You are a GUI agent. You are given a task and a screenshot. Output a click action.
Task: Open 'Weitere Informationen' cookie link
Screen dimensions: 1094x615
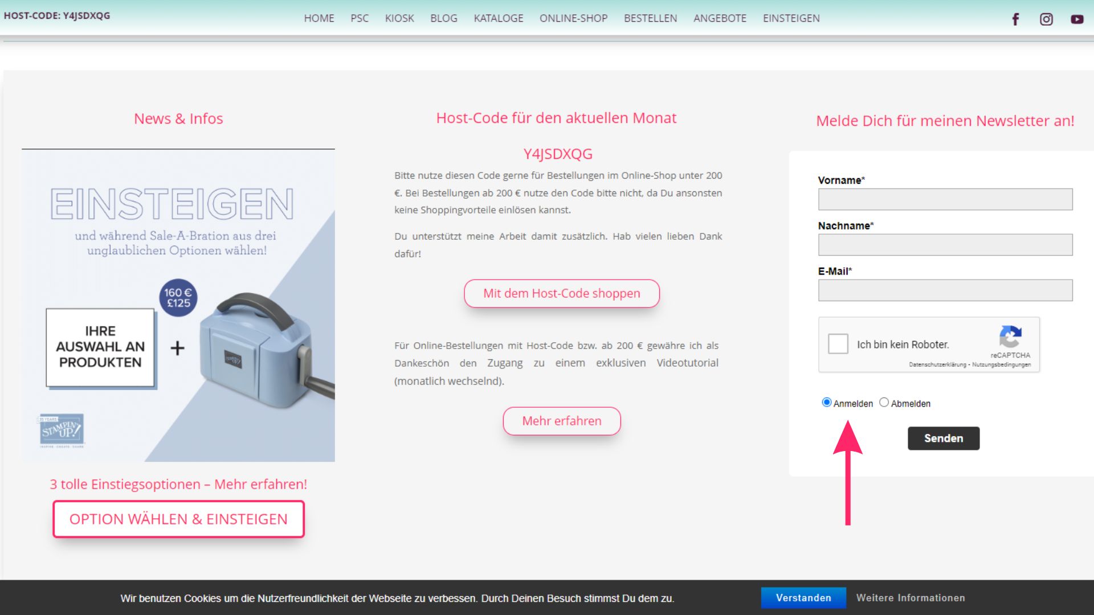(x=910, y=598)
